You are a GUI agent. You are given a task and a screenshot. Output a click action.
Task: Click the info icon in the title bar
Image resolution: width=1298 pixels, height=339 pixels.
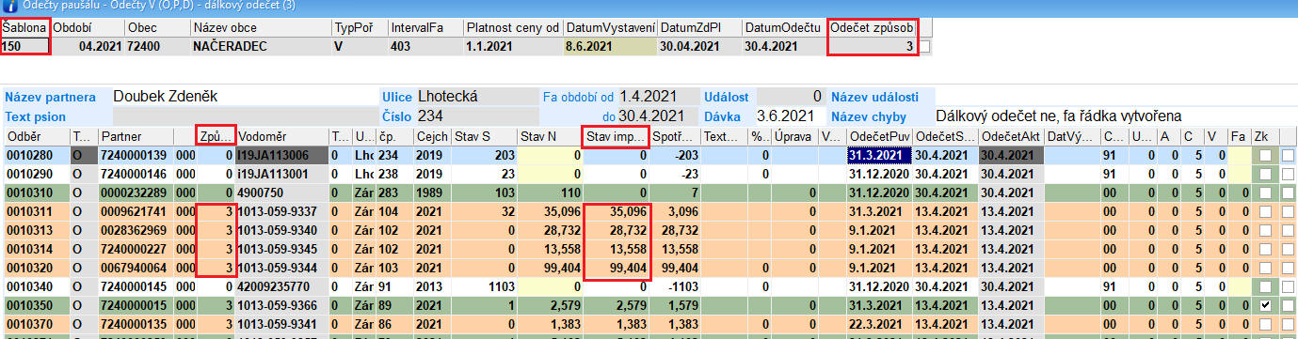tap(9, 7)
